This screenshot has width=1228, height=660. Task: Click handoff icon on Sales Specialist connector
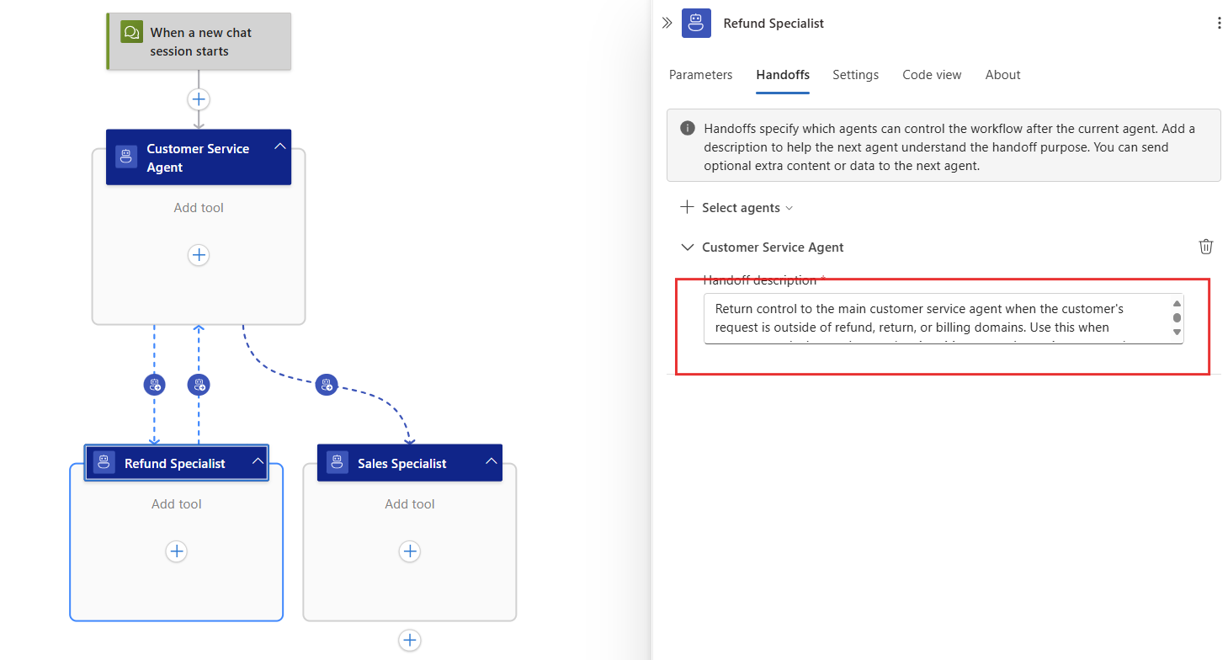(327, 385)
